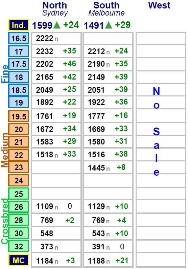Click North MC price 1184n

[x=47, y=261]
